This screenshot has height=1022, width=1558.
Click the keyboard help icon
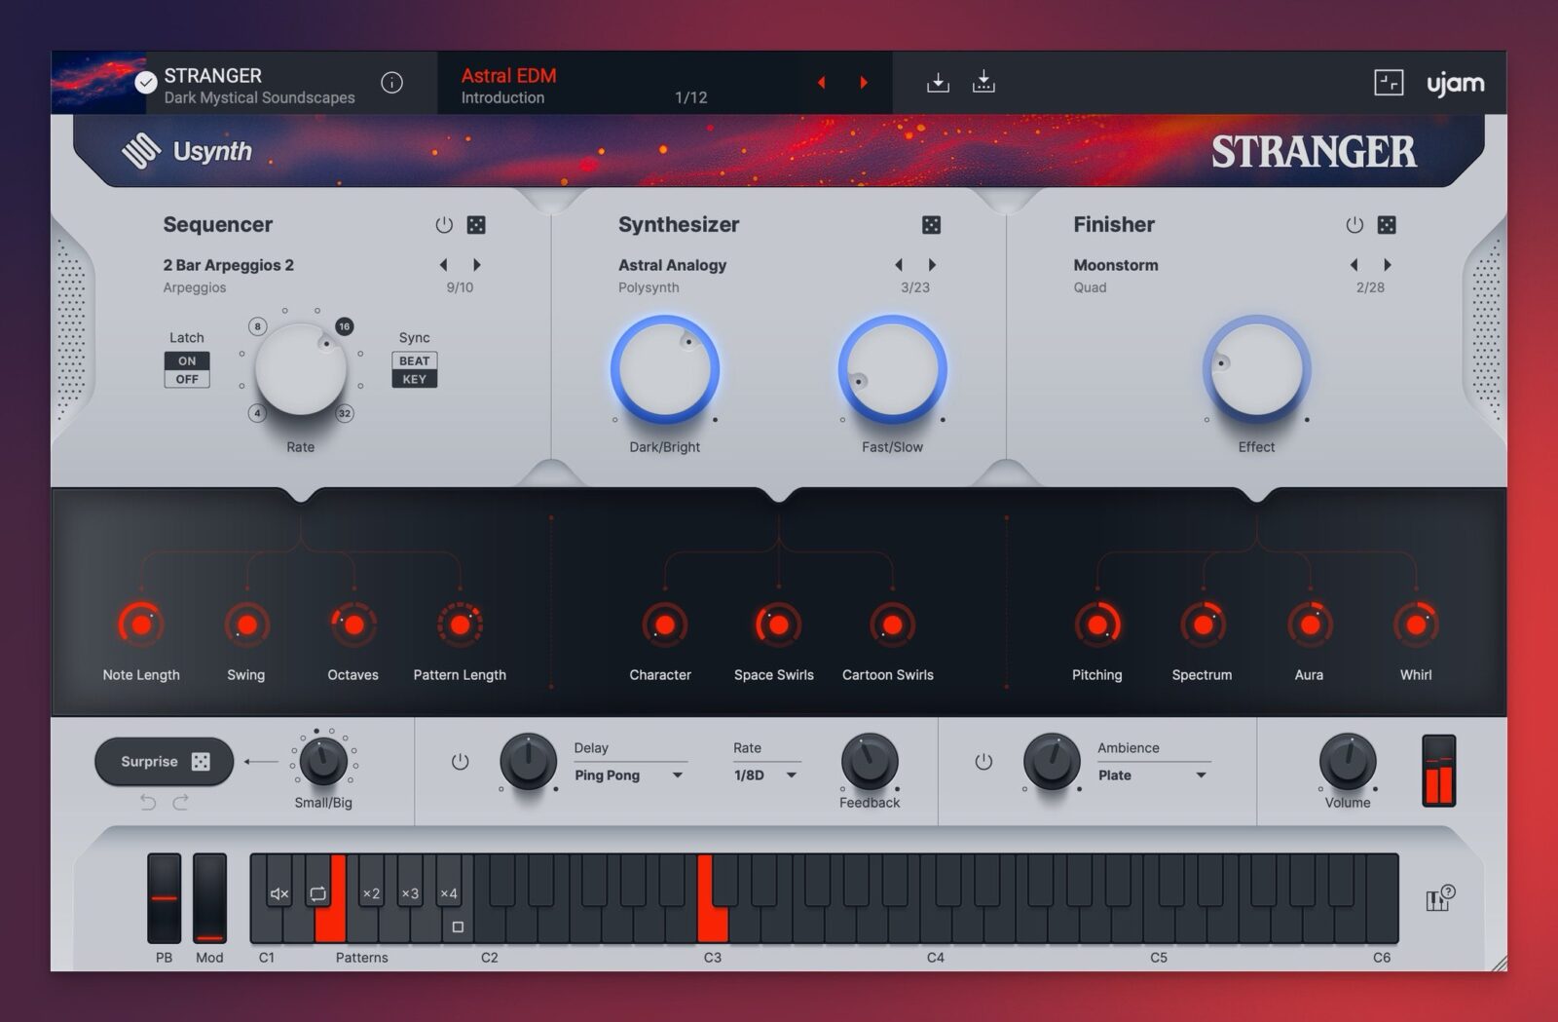tap(1439, 898)
